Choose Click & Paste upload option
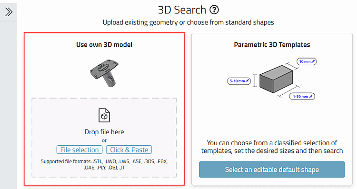 tap(129, 150)
